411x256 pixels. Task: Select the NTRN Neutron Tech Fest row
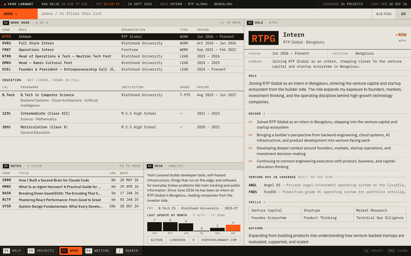coord(122,56)
